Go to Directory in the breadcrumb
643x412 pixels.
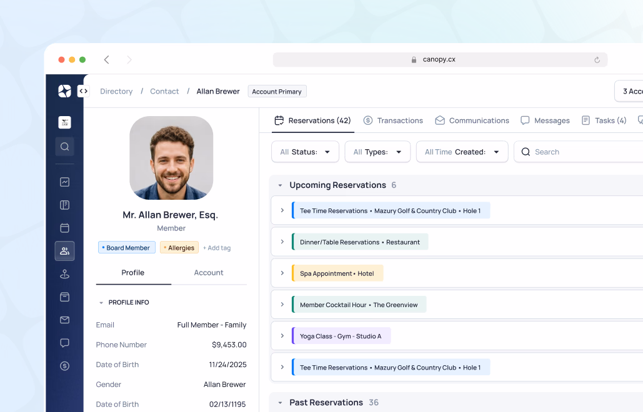[116, 91]
